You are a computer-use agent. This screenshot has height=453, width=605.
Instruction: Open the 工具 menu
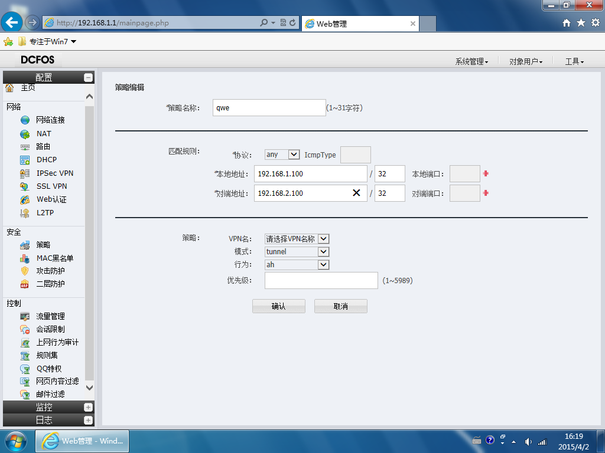tap(574, 61)
